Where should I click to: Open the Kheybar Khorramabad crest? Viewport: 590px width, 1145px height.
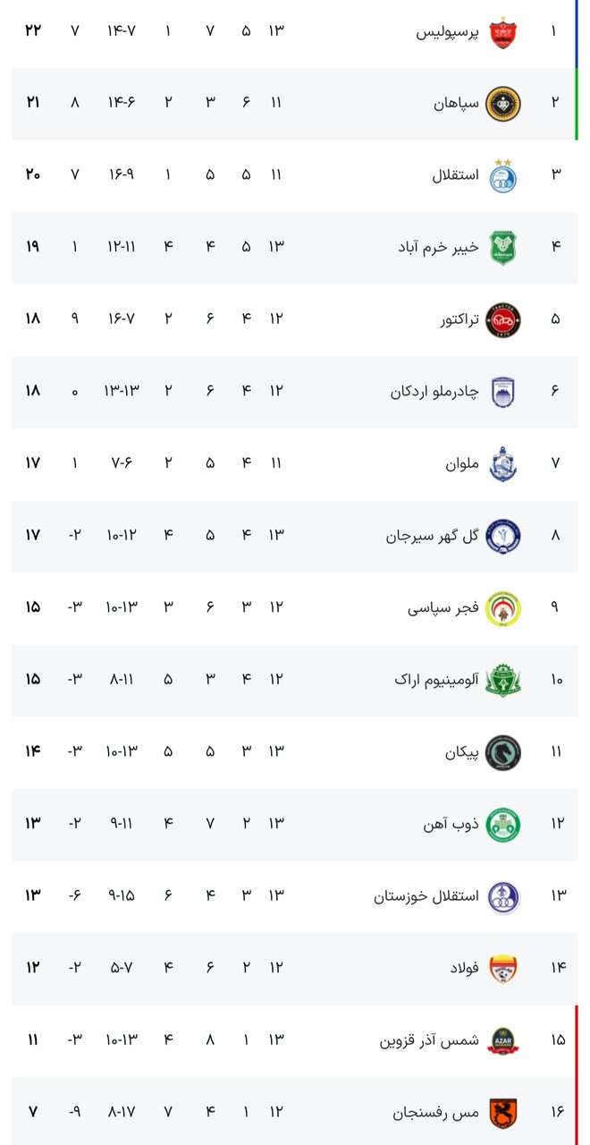pyautogui.click(x=502, y=247)
